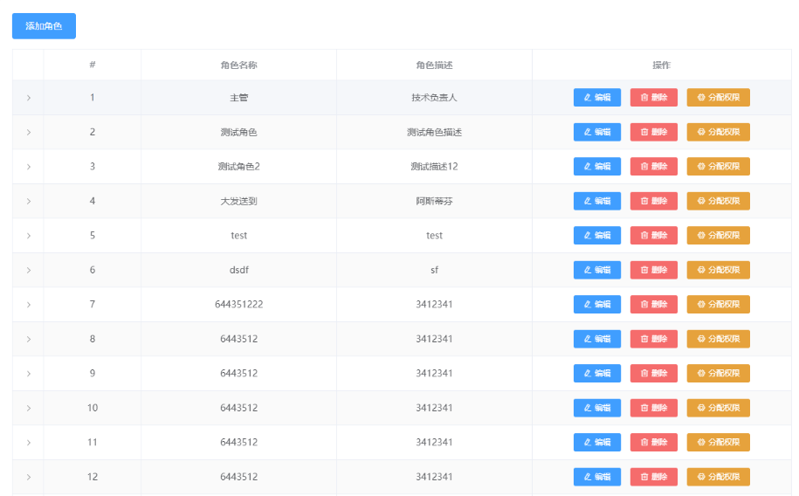Delete the 主管 role
799x496 pixels.
653,98
